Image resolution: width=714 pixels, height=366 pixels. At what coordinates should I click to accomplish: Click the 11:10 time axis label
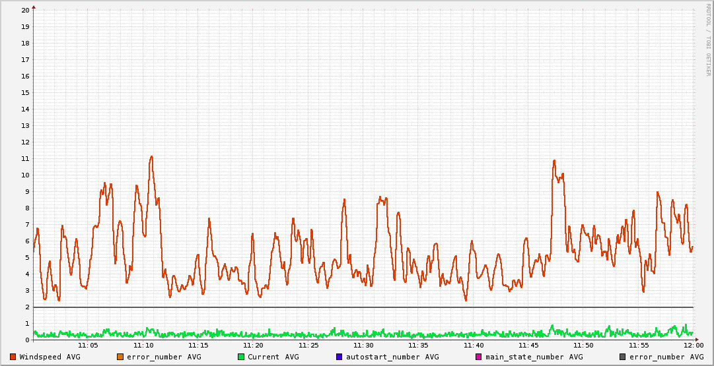coord(143,346)
